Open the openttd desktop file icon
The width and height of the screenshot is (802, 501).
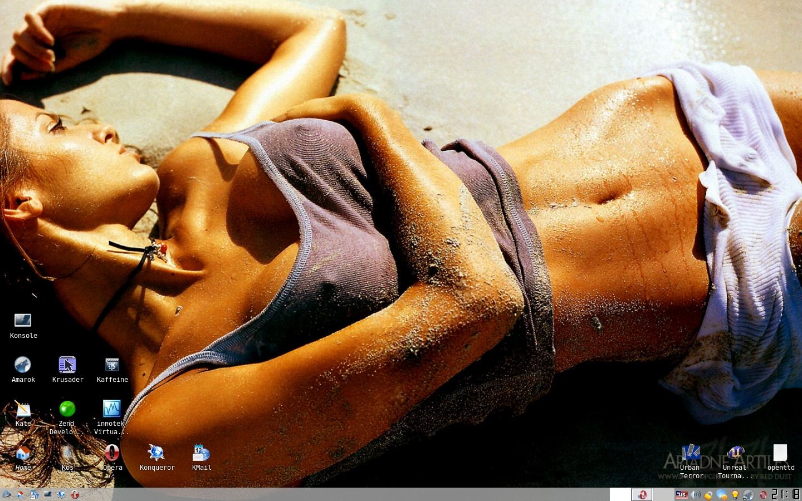pos(780,458)
